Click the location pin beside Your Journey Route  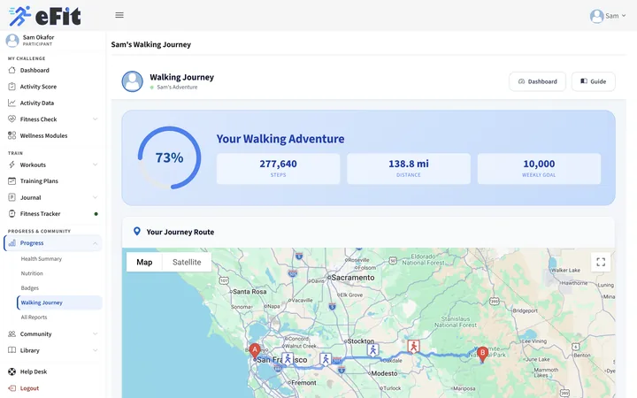tap(137, 232)
